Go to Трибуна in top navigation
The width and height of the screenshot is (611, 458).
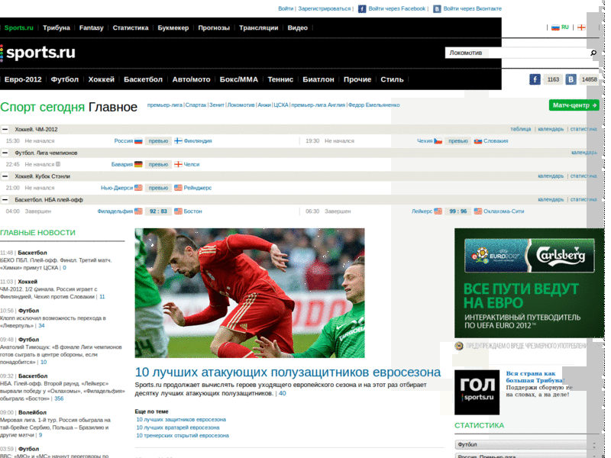(x=57, y=27)
